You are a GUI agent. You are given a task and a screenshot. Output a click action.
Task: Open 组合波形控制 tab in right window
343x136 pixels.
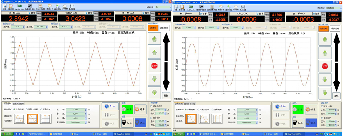(x=190, y=103)
